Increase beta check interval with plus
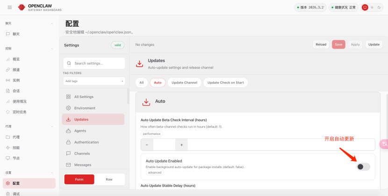This screenshot has height=196, width=388. (182, 145)
